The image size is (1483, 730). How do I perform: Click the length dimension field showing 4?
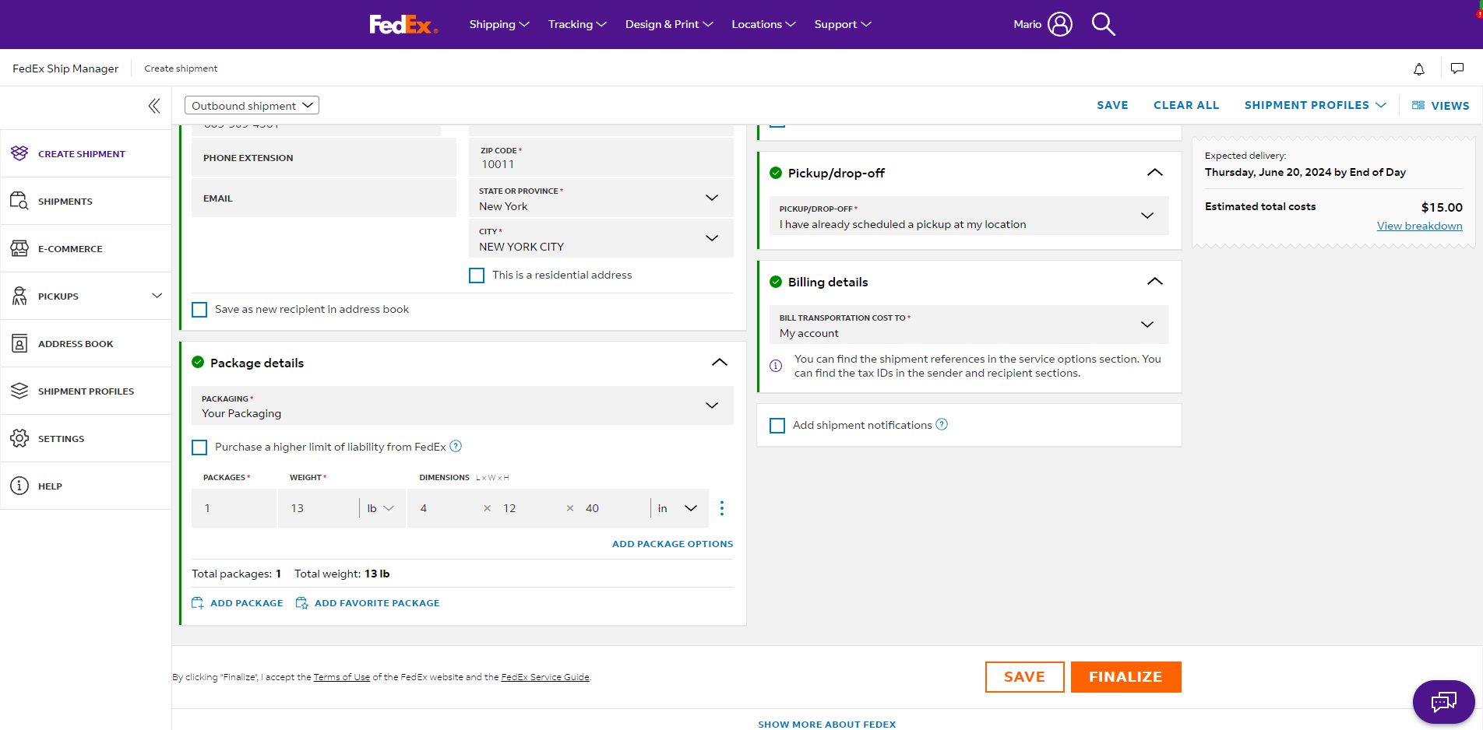444,508
